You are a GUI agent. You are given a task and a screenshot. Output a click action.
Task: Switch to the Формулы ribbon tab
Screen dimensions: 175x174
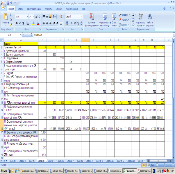[x=49, y=9]
